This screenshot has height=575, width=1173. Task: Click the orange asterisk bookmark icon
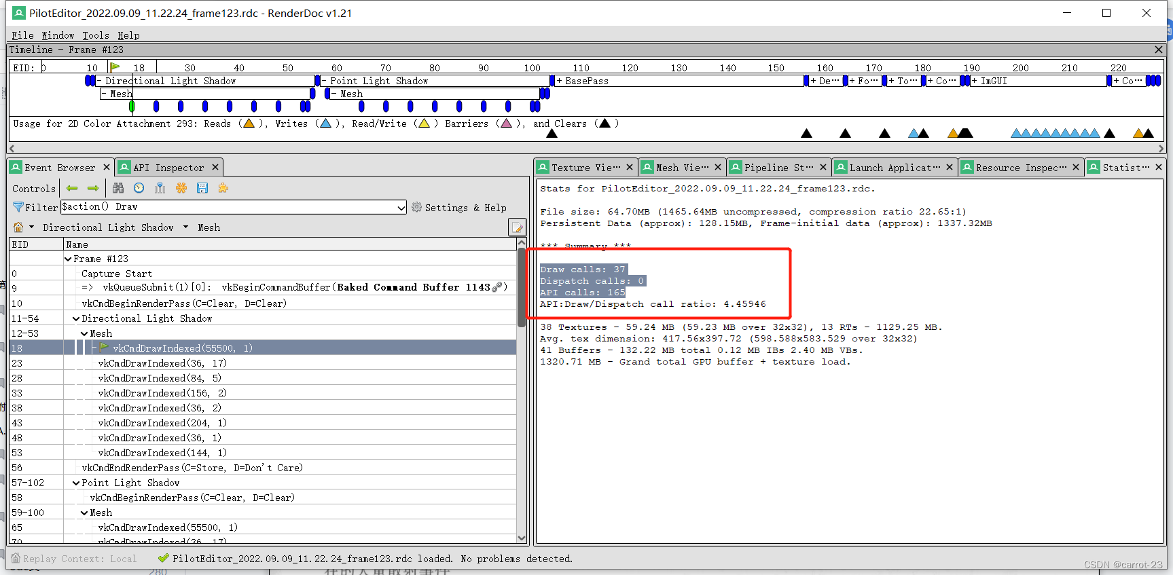tap(181, 188)
